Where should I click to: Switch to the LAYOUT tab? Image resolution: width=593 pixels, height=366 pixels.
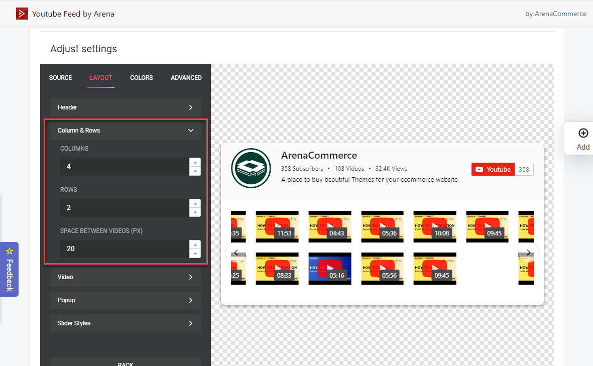click(101, 77)
